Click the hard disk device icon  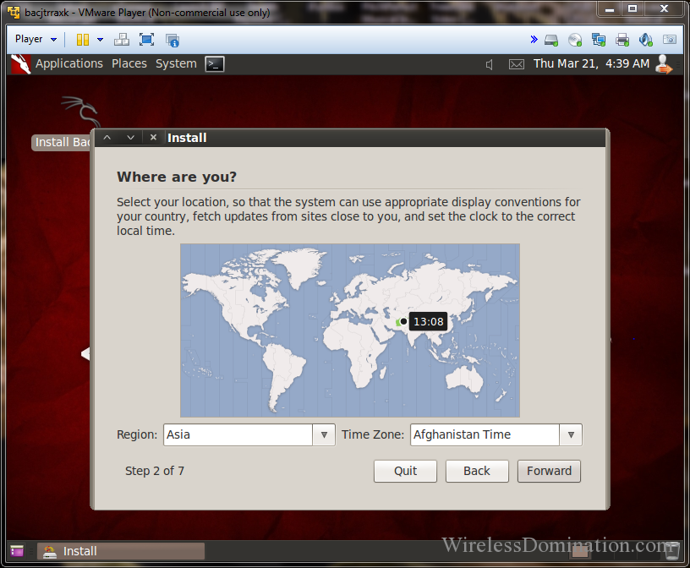[x=551, y=40]
